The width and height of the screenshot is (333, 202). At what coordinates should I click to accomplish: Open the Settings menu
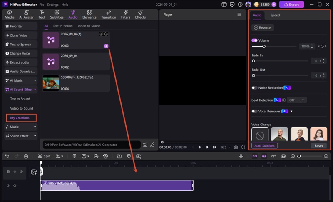(x=53, y=5)
